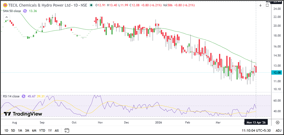Click the TECIL Chemicals symbol logo icon
The height and width of the screenshot is (135, 284).
[x=5, y=5]
